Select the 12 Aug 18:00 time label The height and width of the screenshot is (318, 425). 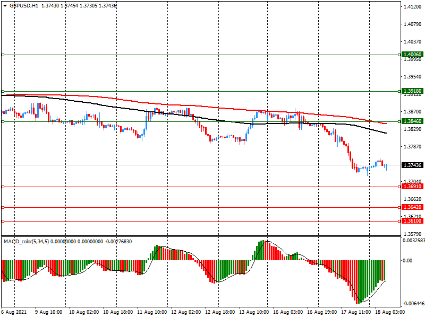point(220,312)
